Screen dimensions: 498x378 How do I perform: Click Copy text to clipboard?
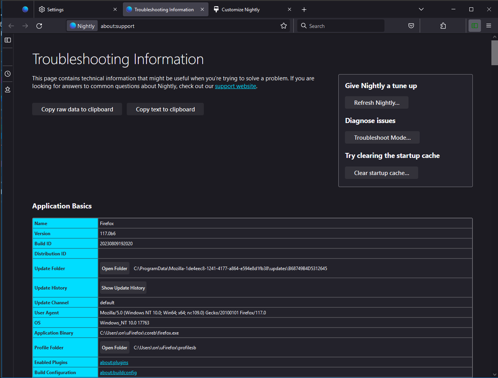165,109
